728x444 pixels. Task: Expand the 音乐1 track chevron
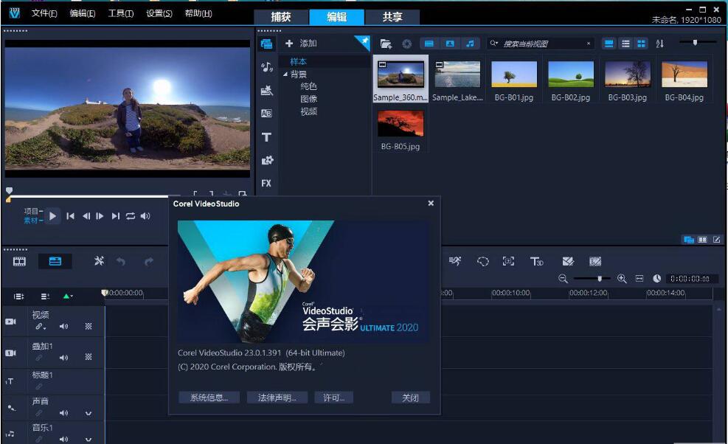pyautogui.click(x=89, y=440)
